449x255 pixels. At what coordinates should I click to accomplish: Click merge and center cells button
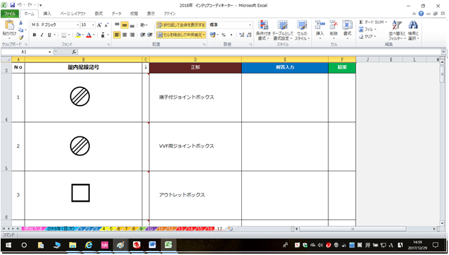pos(179,35)
